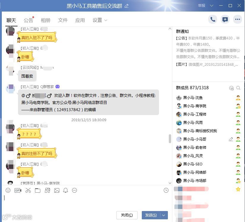This screenshot has height=222, width=245.
Task: Click the 关闭(C) button
Action: [127, 215]
